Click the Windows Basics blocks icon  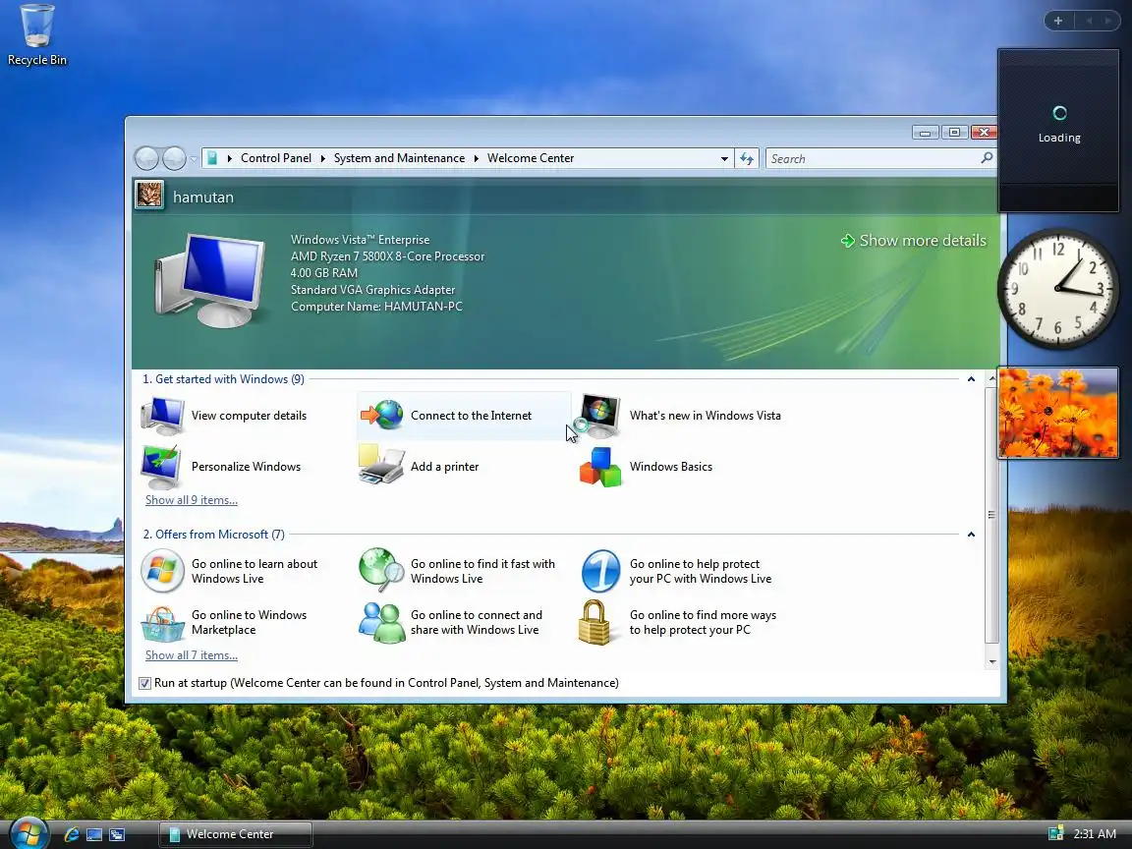[600, 467]
